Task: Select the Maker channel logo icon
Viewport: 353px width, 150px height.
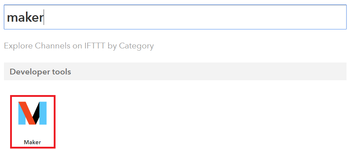Action: [x=32, y=113]
